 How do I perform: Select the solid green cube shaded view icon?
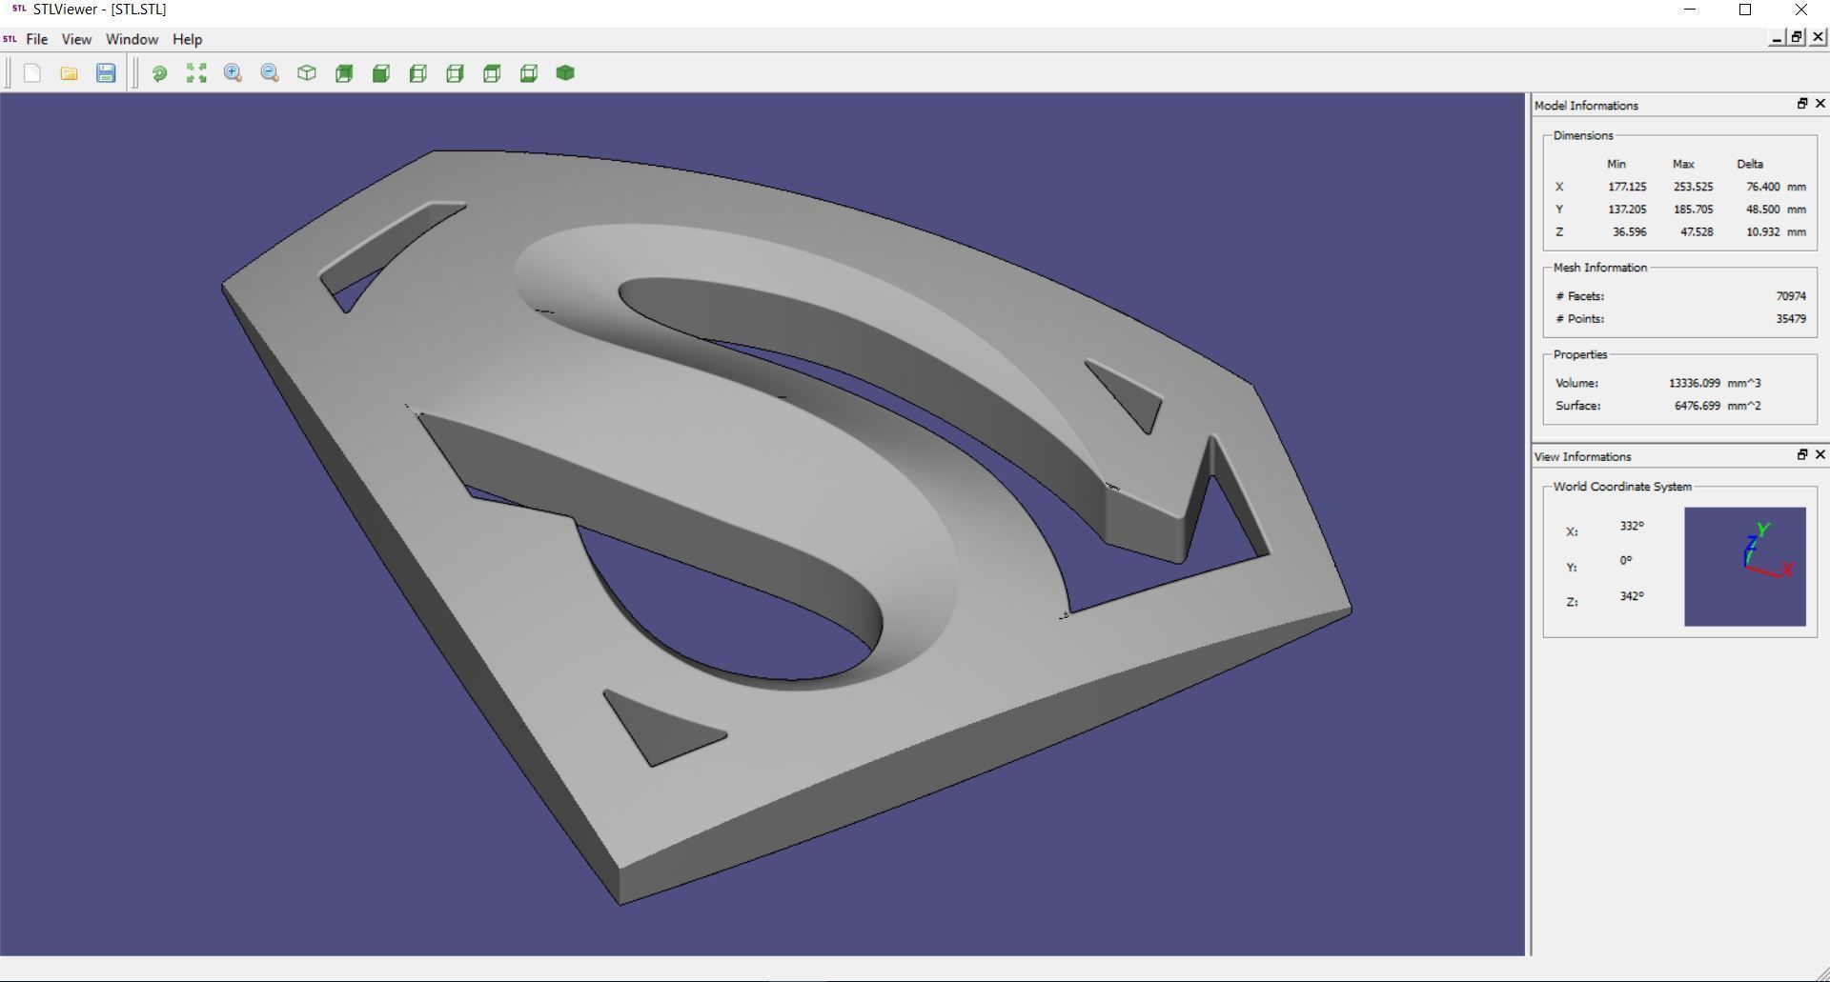(x=565, y=73)
